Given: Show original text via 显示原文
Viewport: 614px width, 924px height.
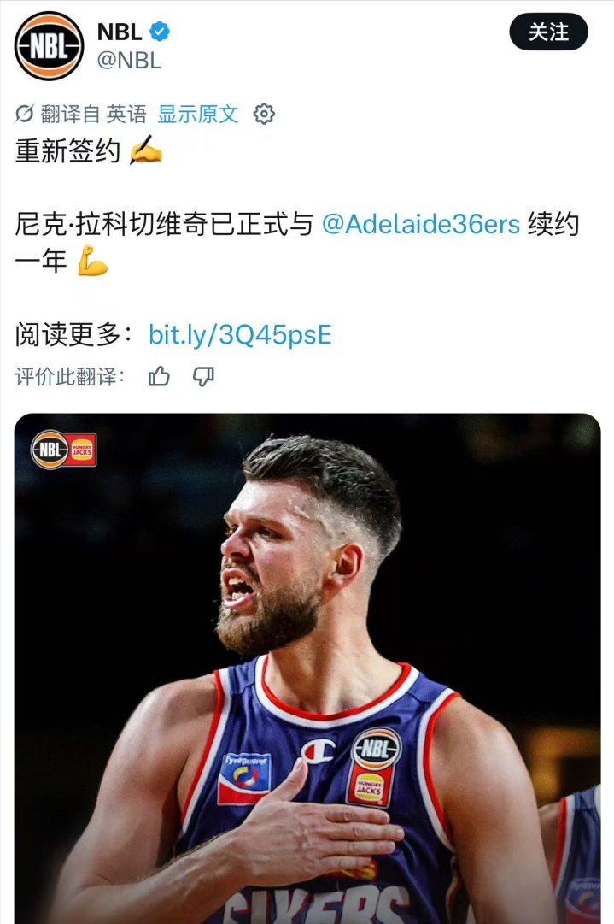Looking at the screenshot, I should click(x=198, y=114).
